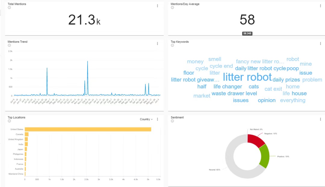
Task: Click the United States bar in Top Locations
Action: point(88,129)
